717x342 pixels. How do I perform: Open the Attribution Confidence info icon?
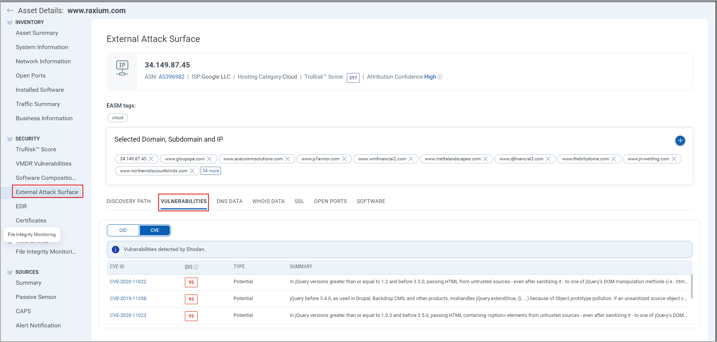pos(440,77)
